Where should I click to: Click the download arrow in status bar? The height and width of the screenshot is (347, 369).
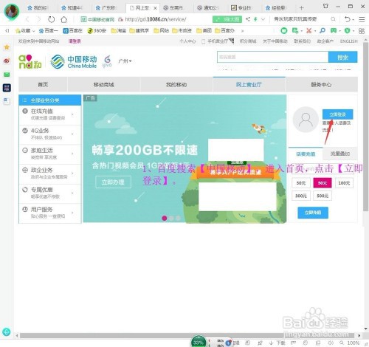271,343
